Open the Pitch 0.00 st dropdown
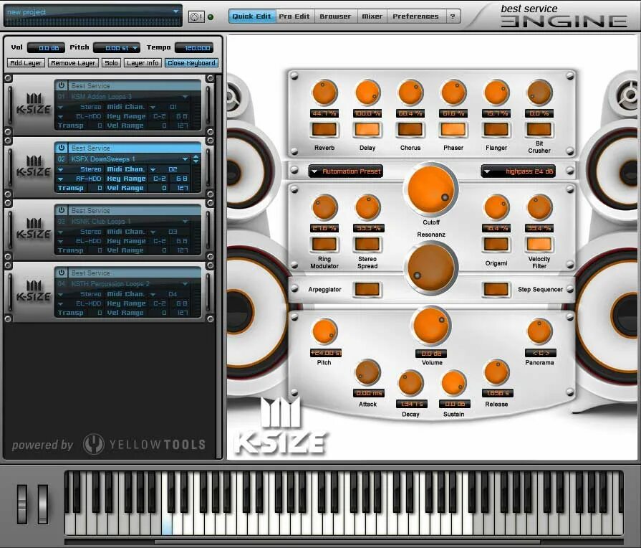This screenshot has height=548, width=641. pos(117,48)
